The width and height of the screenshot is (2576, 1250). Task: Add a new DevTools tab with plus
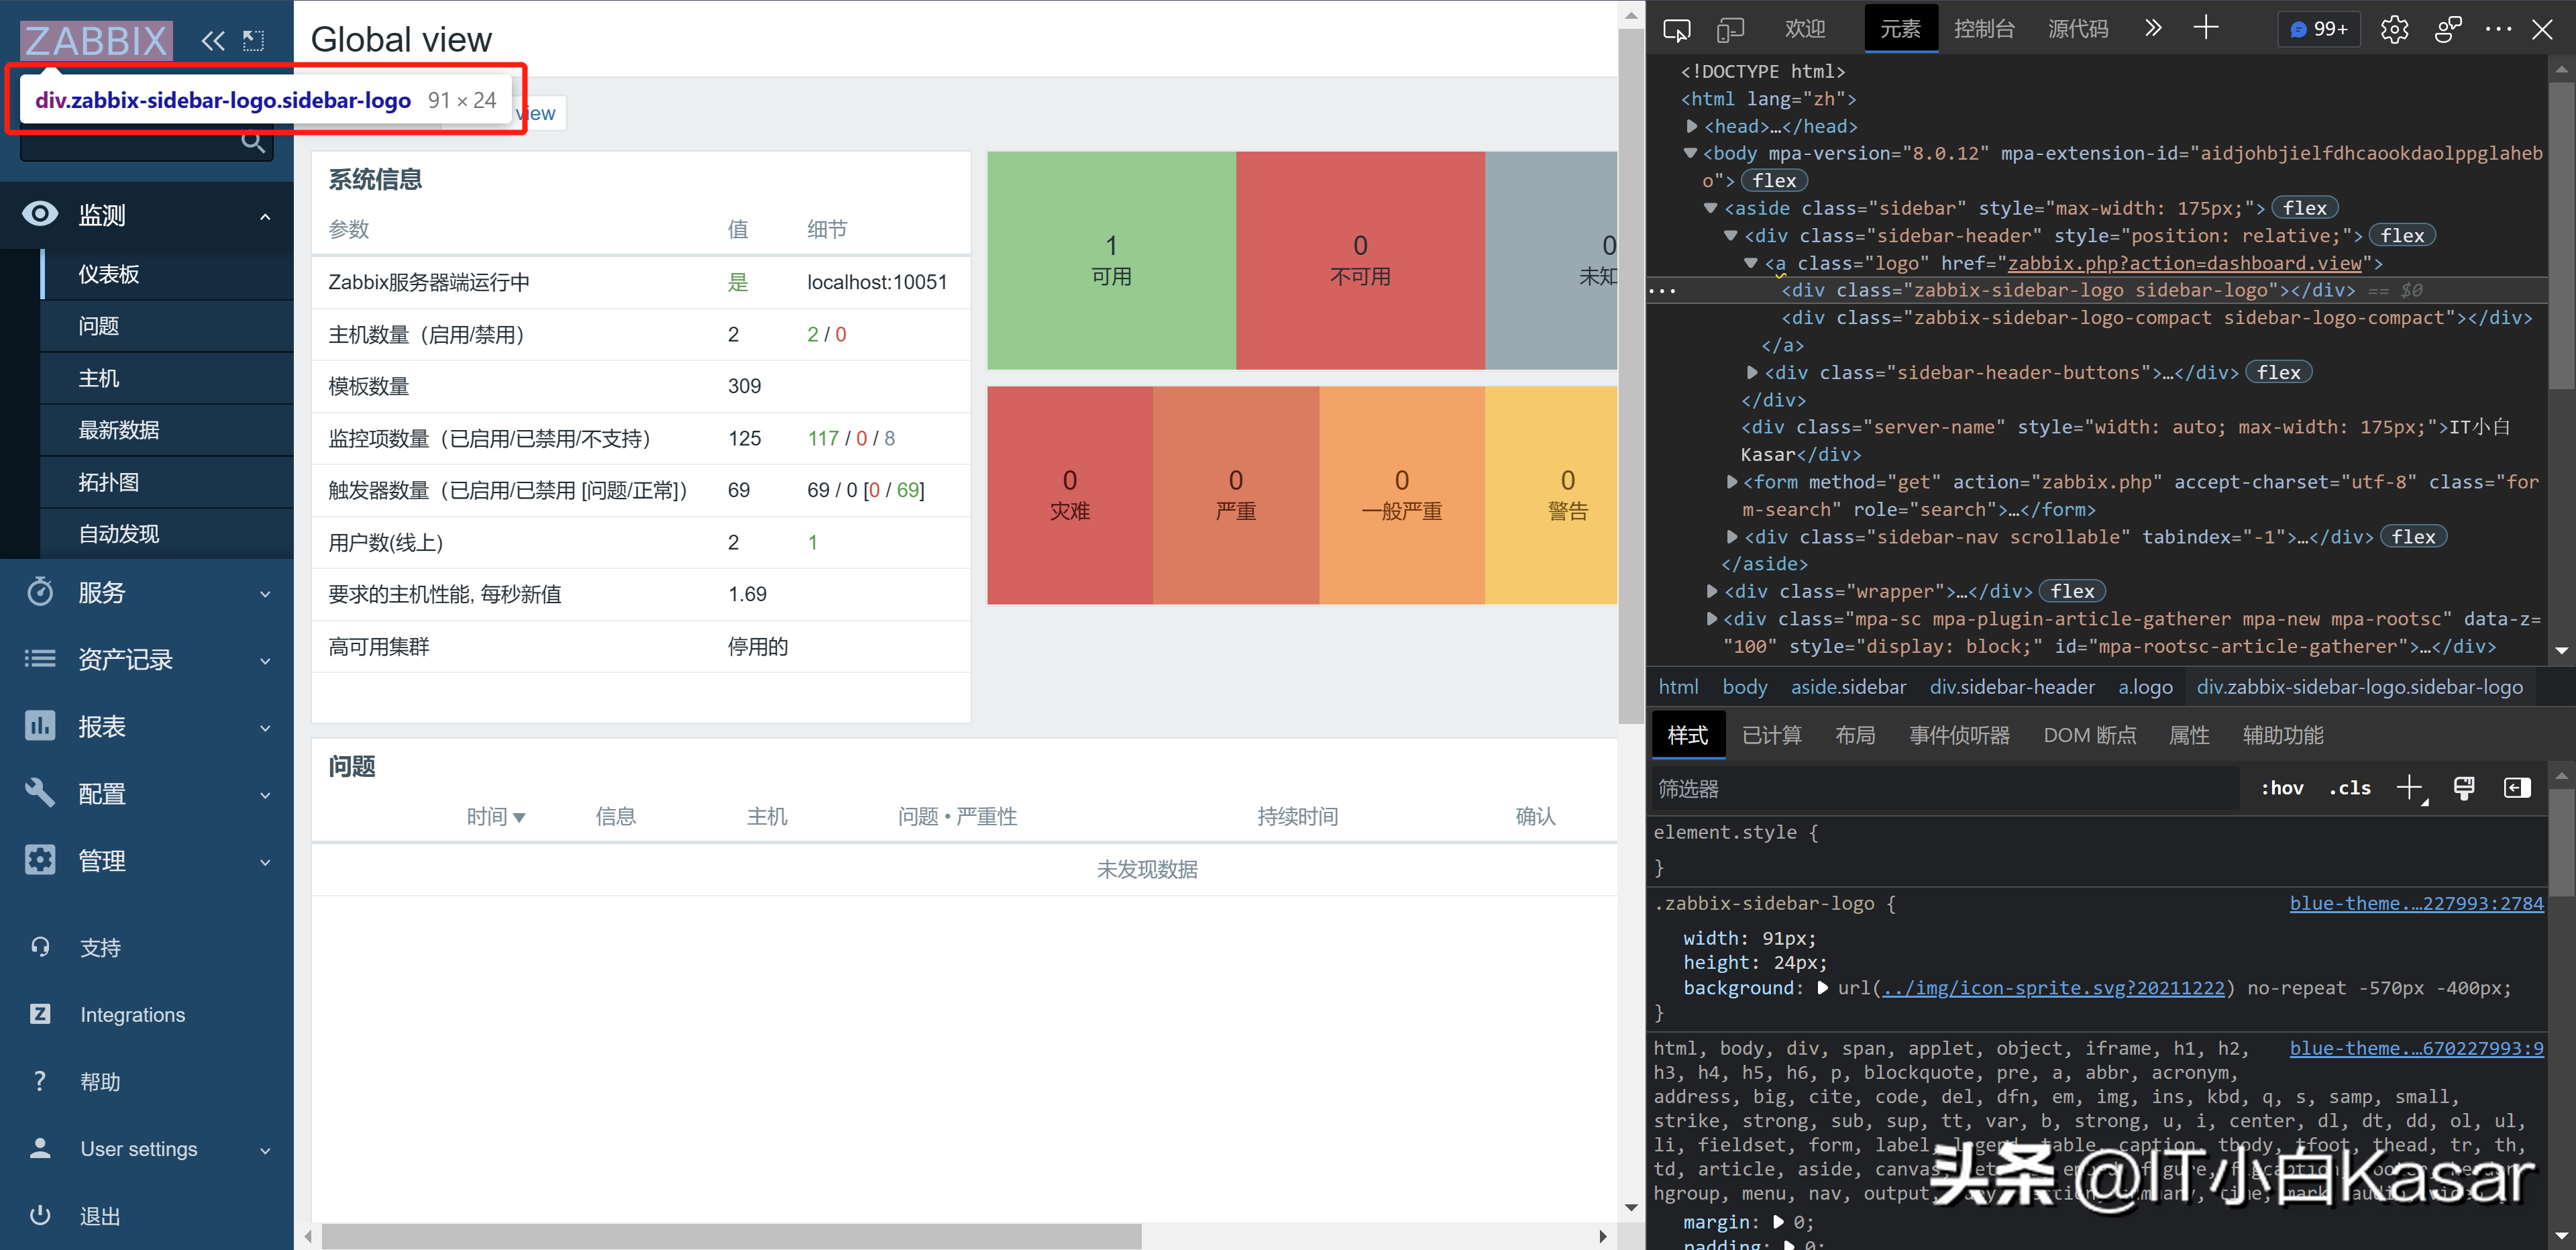point(2206,28)
